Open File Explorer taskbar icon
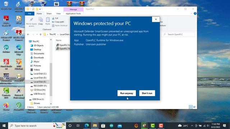Image resolution: width=230 pixels, height=129 pixels. [x=95, y=126]
